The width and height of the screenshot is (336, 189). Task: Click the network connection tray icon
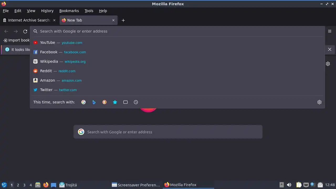[x=306, y=185]
